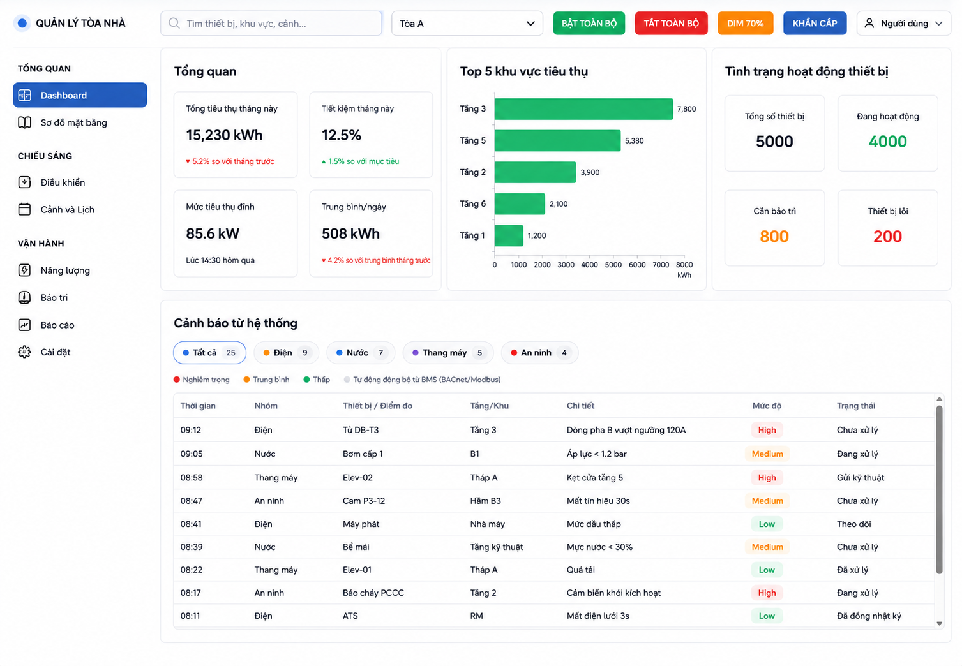Click the Sơ đồ mặt bằng map icon

(x=25, y=122)
